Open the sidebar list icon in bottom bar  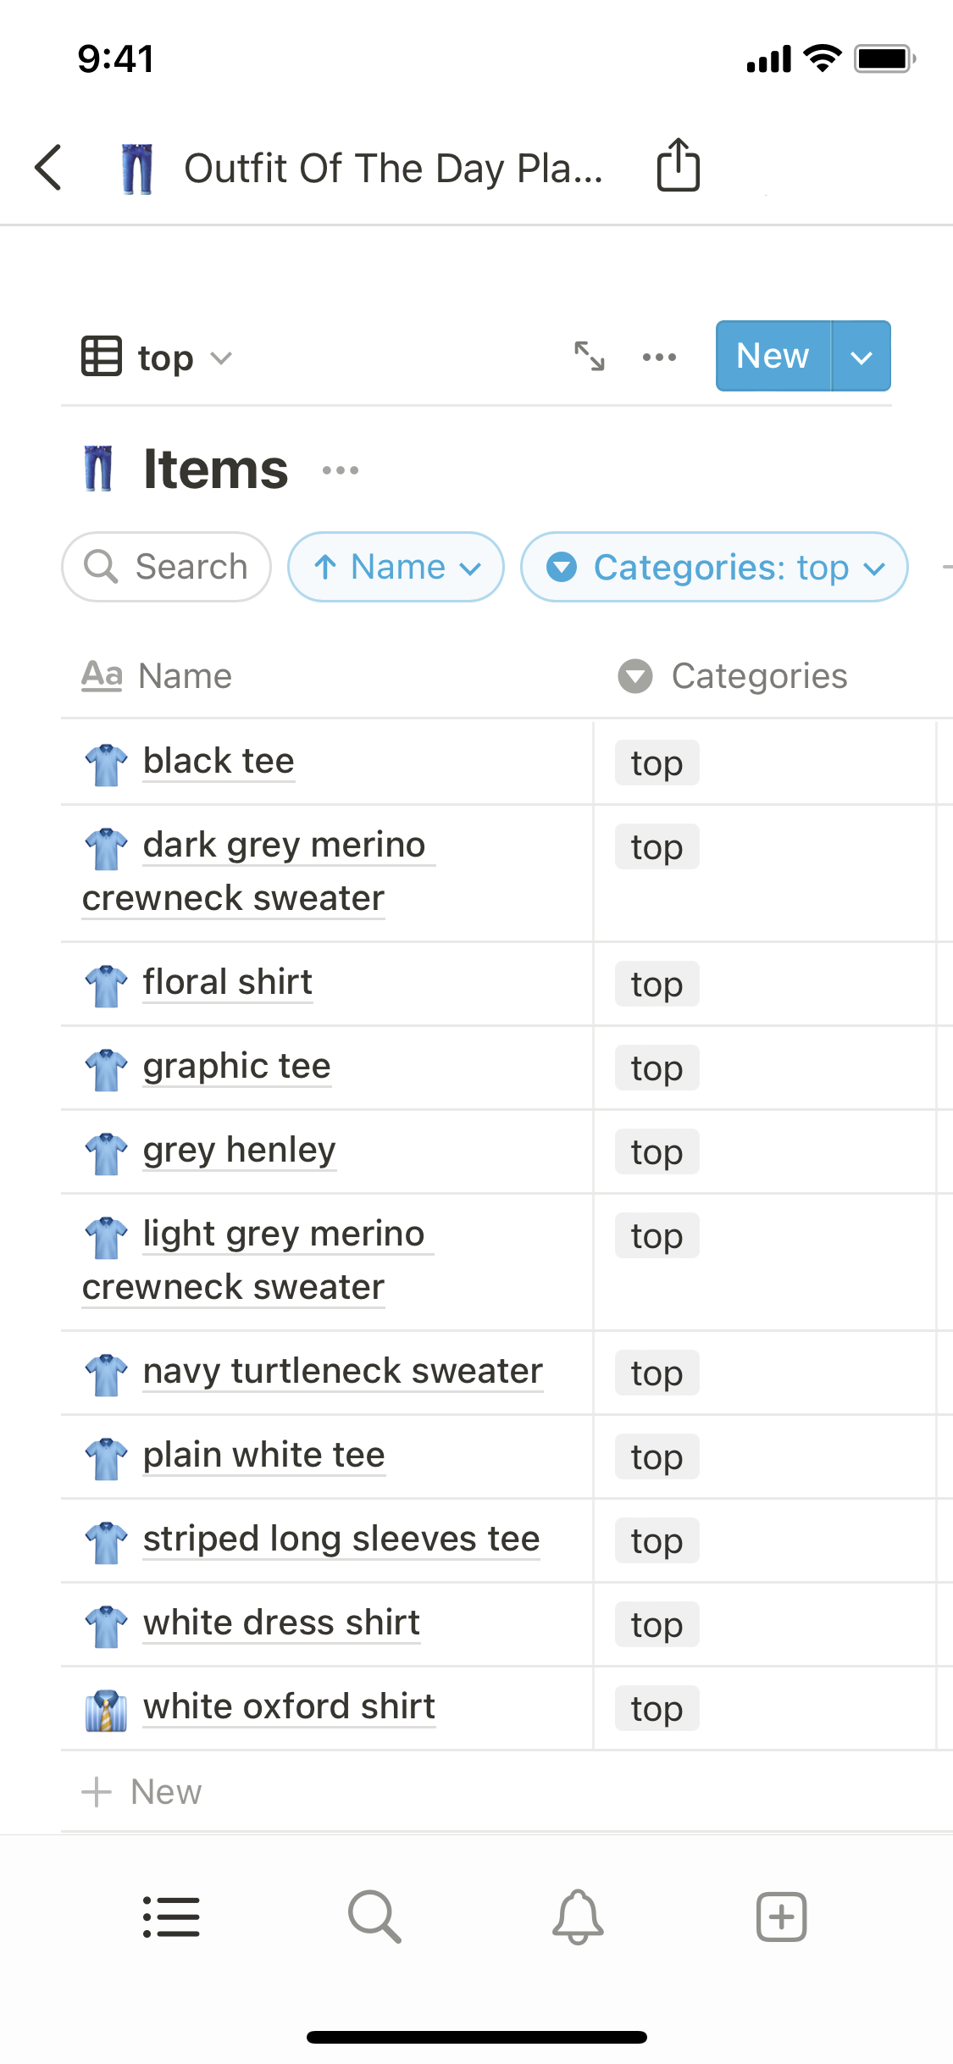point(171,1917)
